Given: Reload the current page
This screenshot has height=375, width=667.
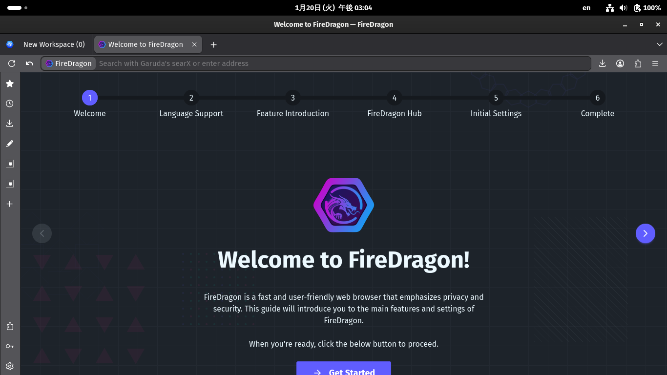Looking at the screenshot, I should [x=12, y=63].
